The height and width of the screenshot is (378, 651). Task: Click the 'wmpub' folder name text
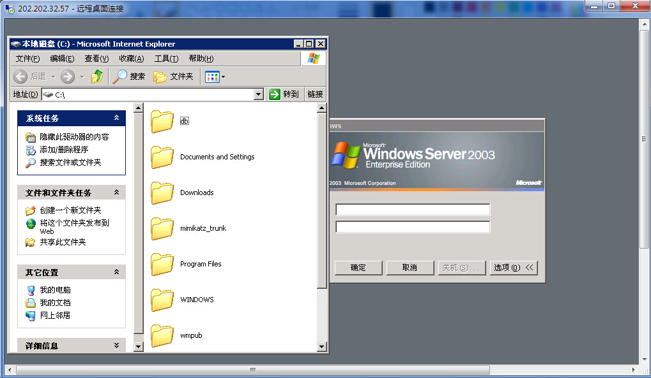(x=191, y=335)
